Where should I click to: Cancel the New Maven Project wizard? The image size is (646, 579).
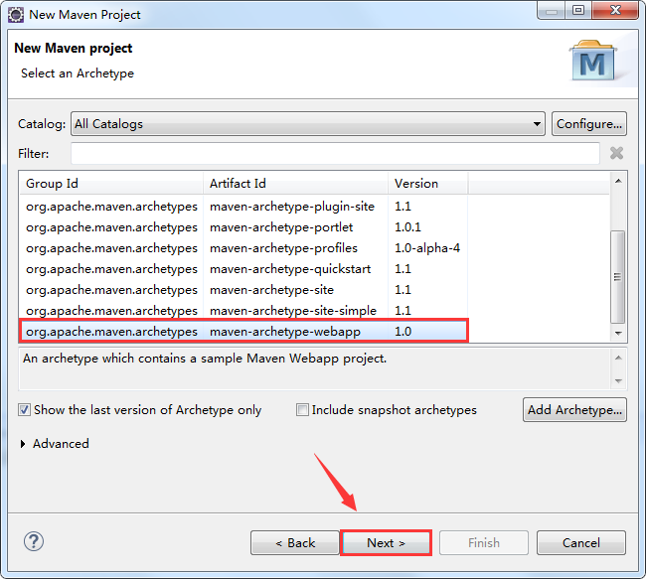(581, 543)
